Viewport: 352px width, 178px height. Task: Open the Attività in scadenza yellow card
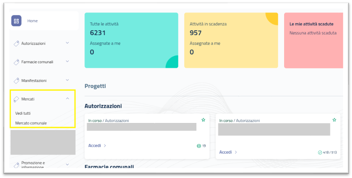click(x=231, y=40)
